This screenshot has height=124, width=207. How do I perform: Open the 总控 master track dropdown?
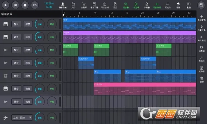click(x=22, y=117)
